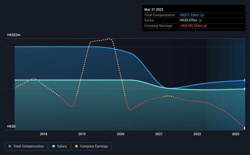
Task: Select the 2020 x-axis label
Action: point(121,134)
